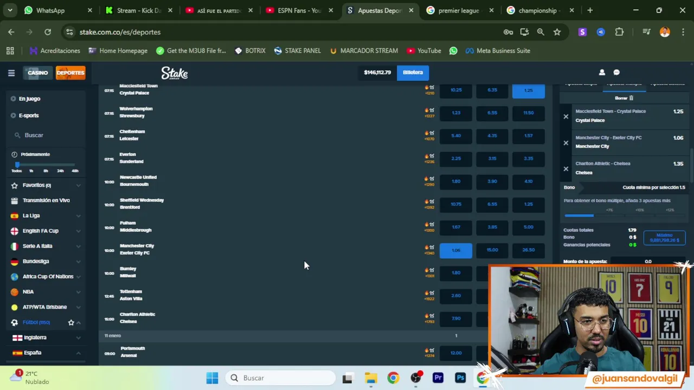Open the Stake hamburger menu
694x390 pixels.
[x=11, y=73]
